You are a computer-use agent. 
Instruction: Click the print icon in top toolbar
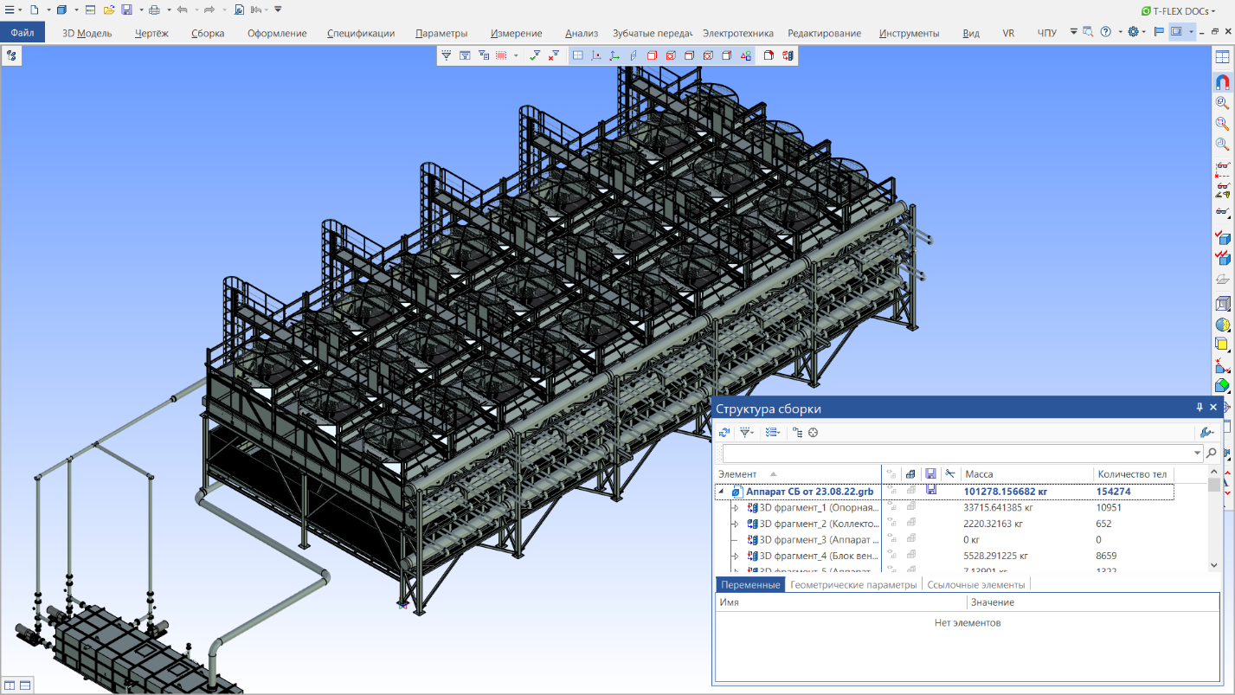[x=153, y=10]
